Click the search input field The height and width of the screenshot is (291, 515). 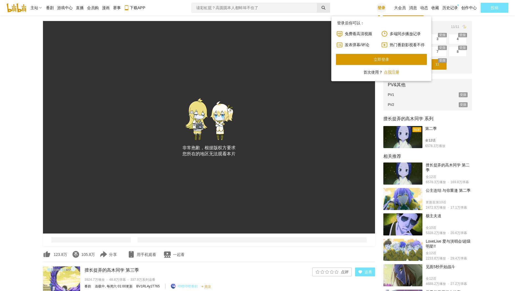pyautogui.click(x=254, y=8)
